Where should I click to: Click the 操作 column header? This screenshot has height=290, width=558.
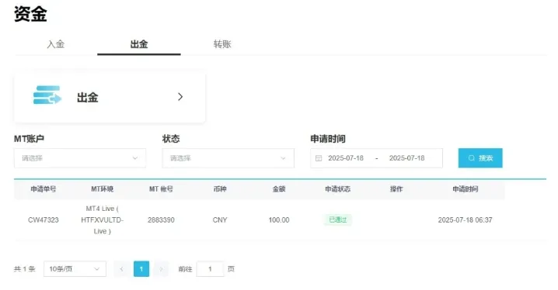tap(396, 189)
